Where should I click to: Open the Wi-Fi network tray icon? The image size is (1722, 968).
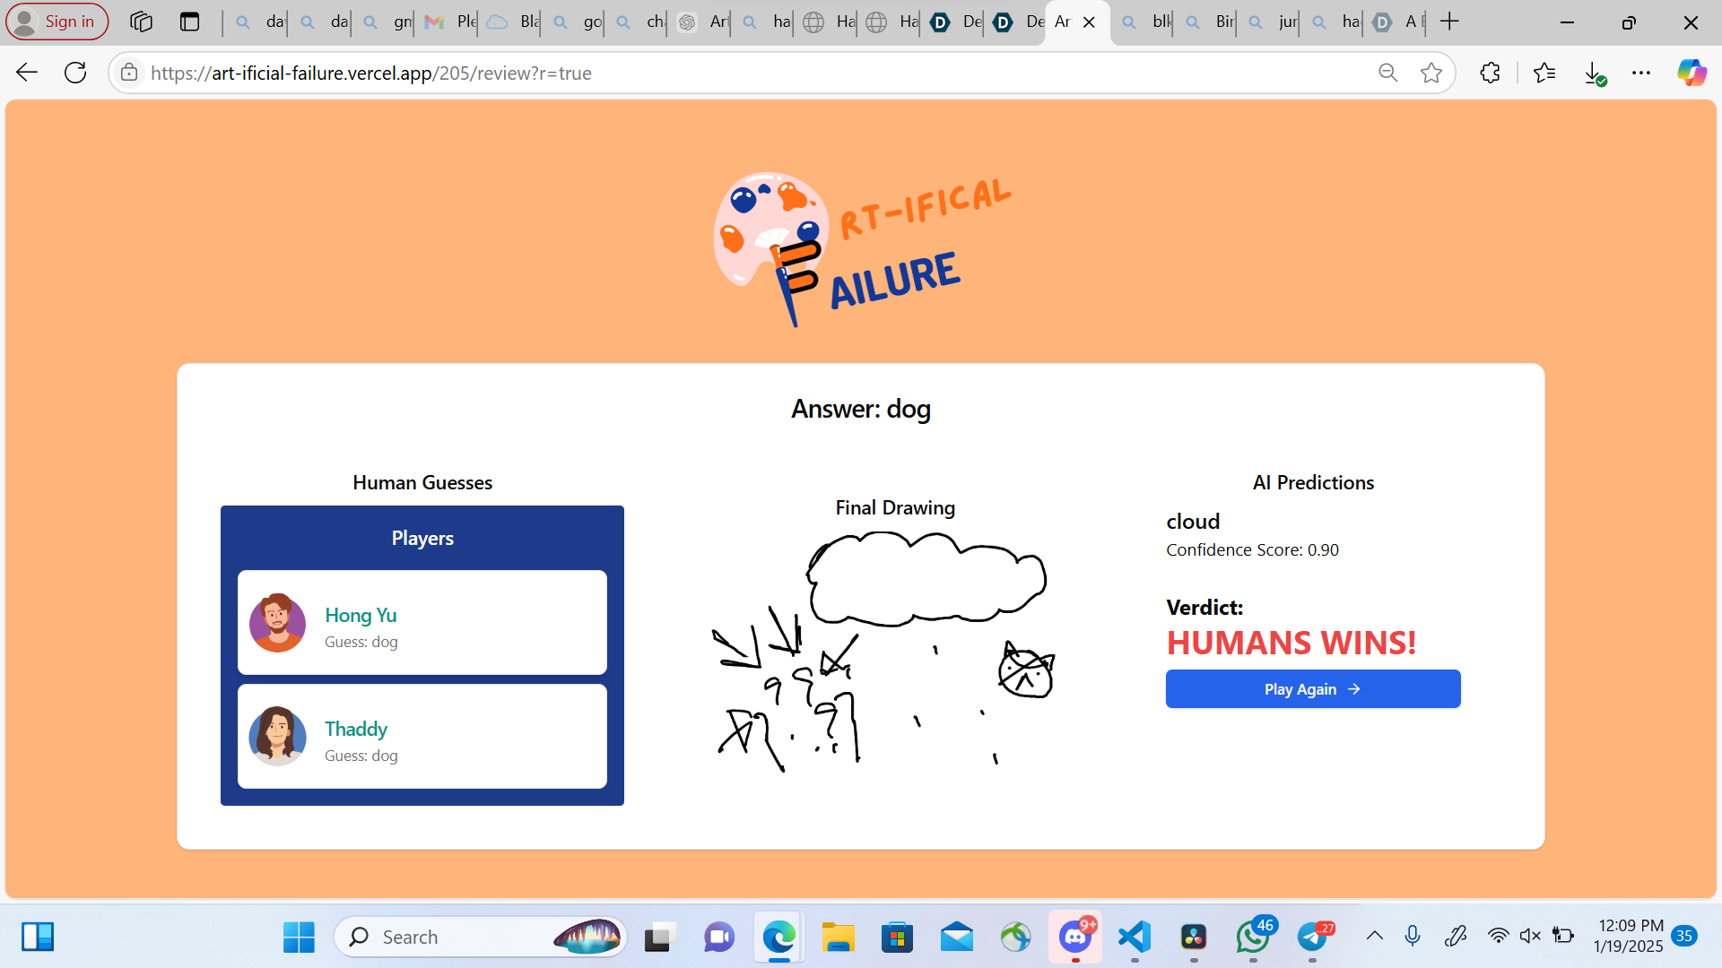pyautogui.click(x=1497, y=936)
